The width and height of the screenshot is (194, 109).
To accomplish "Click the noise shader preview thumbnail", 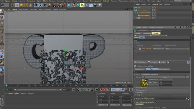I will pos(145,82).
